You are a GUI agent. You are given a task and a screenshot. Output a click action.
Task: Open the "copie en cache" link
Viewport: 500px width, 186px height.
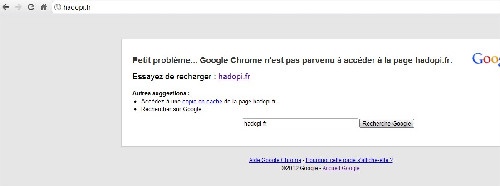(x=202, y=102)
